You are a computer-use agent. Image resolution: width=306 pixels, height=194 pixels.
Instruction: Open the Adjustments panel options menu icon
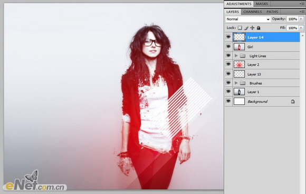coord(302,4)
